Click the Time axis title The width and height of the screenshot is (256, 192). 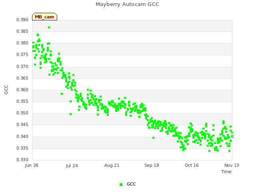pyautogui.click(x=226, y=172)
